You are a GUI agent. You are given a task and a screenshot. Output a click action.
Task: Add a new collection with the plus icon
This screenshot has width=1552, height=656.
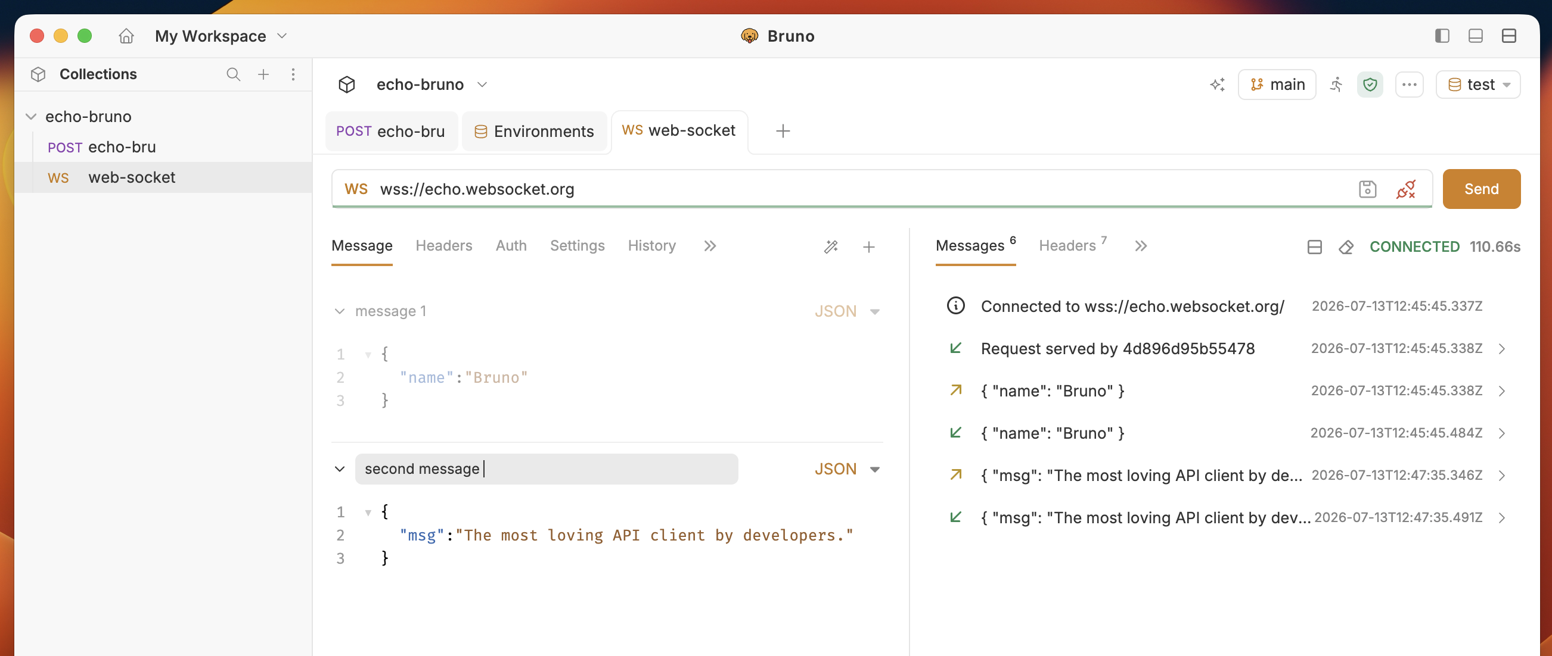(x=263, y=74)
